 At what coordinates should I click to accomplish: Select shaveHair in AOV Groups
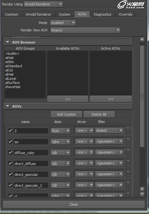[13, 87]
